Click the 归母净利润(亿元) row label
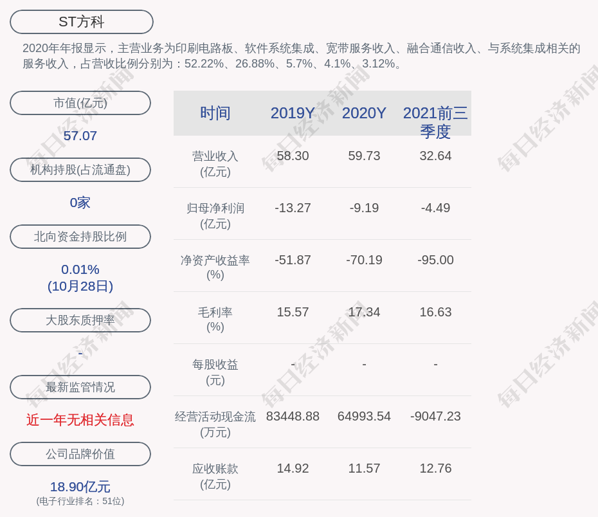598x517 pixels. pos(215,216)
